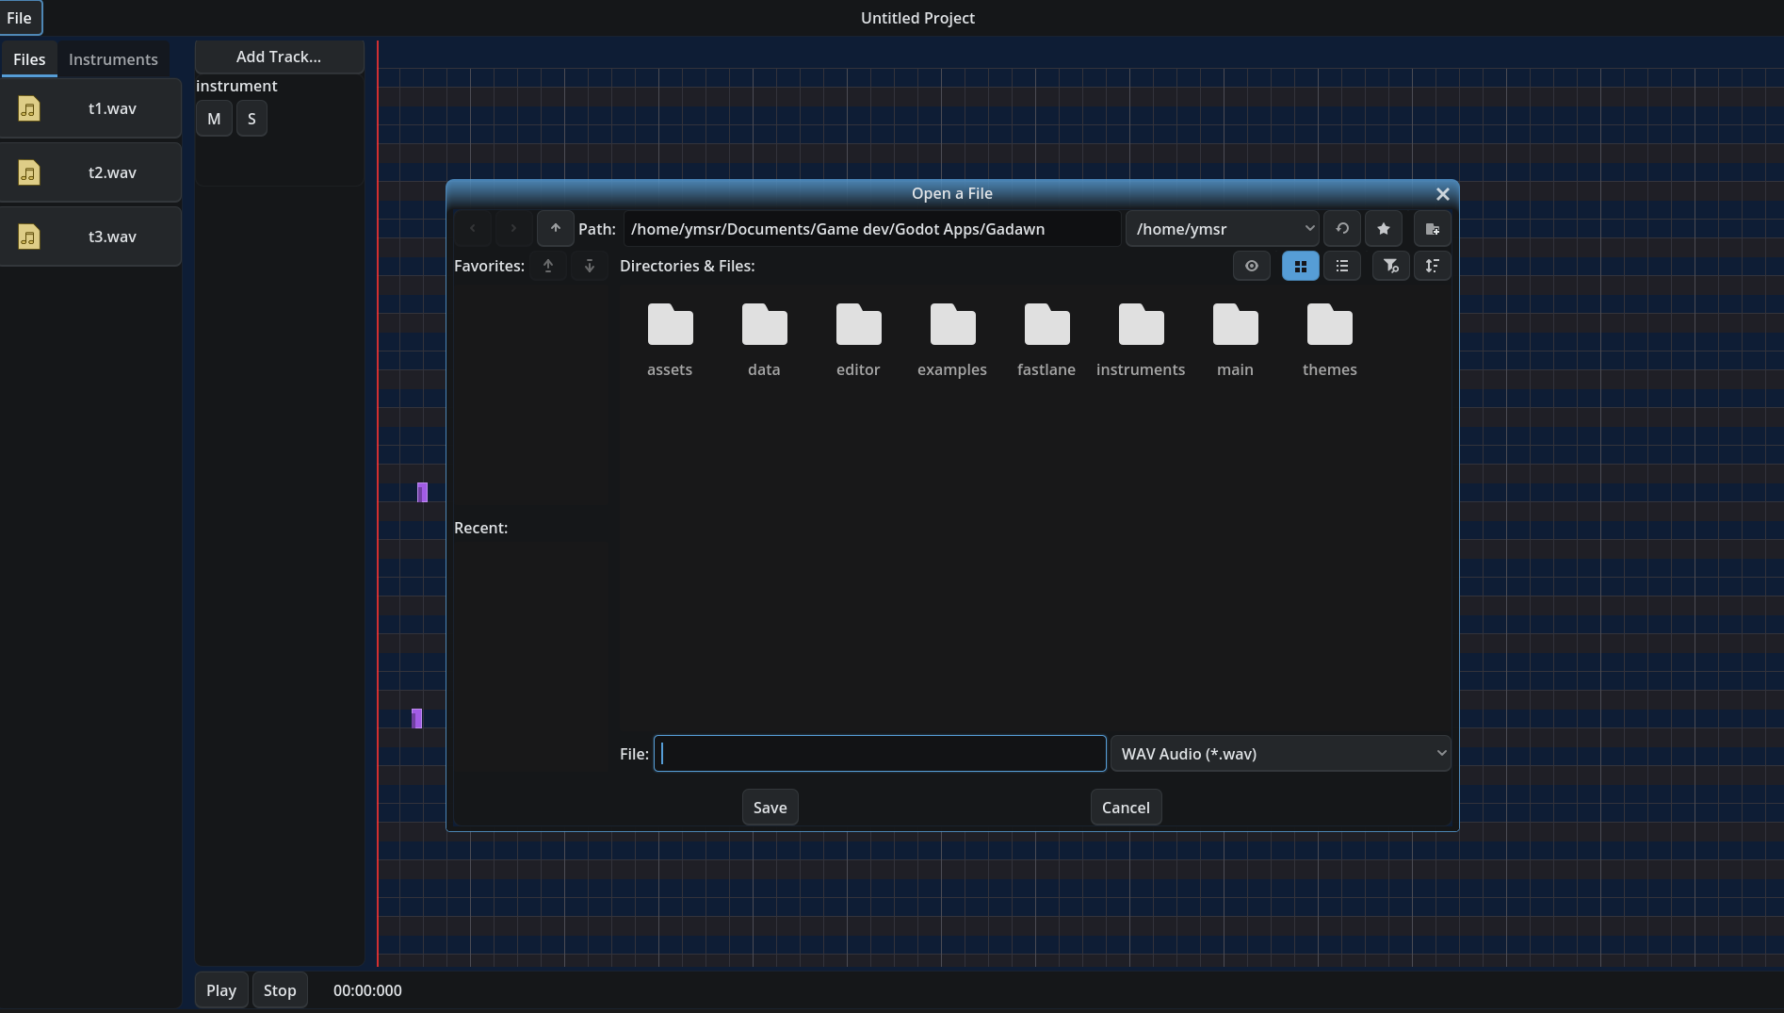Open the file filter options
This screenshot has height=1013, width=1784.
point(1391,266)
